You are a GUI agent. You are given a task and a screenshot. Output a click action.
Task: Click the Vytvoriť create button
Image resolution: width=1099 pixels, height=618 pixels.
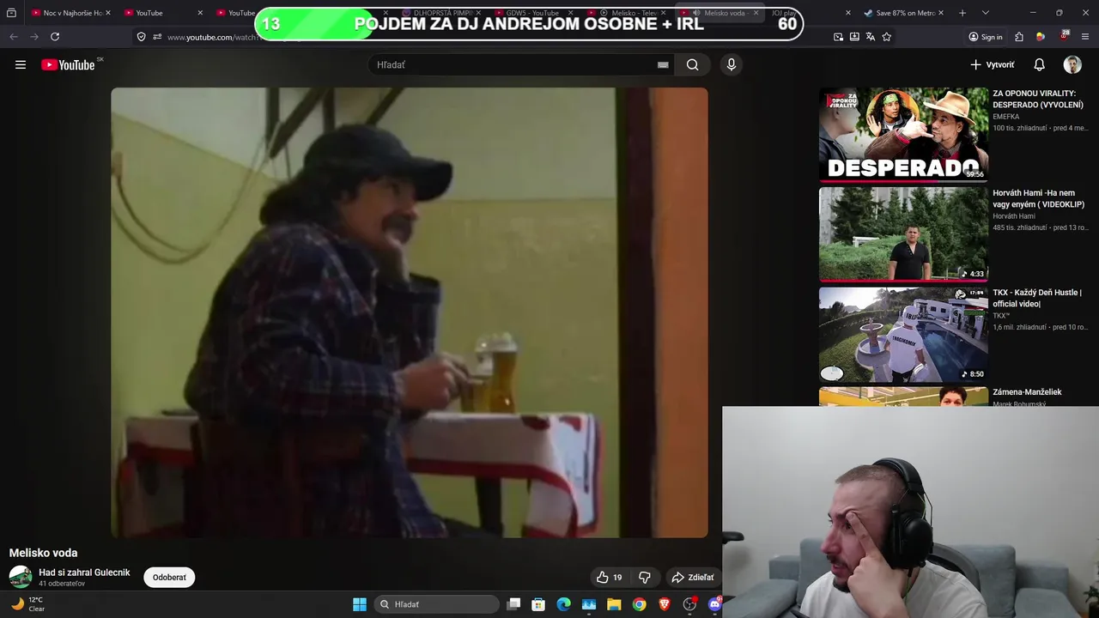[993, 64]
